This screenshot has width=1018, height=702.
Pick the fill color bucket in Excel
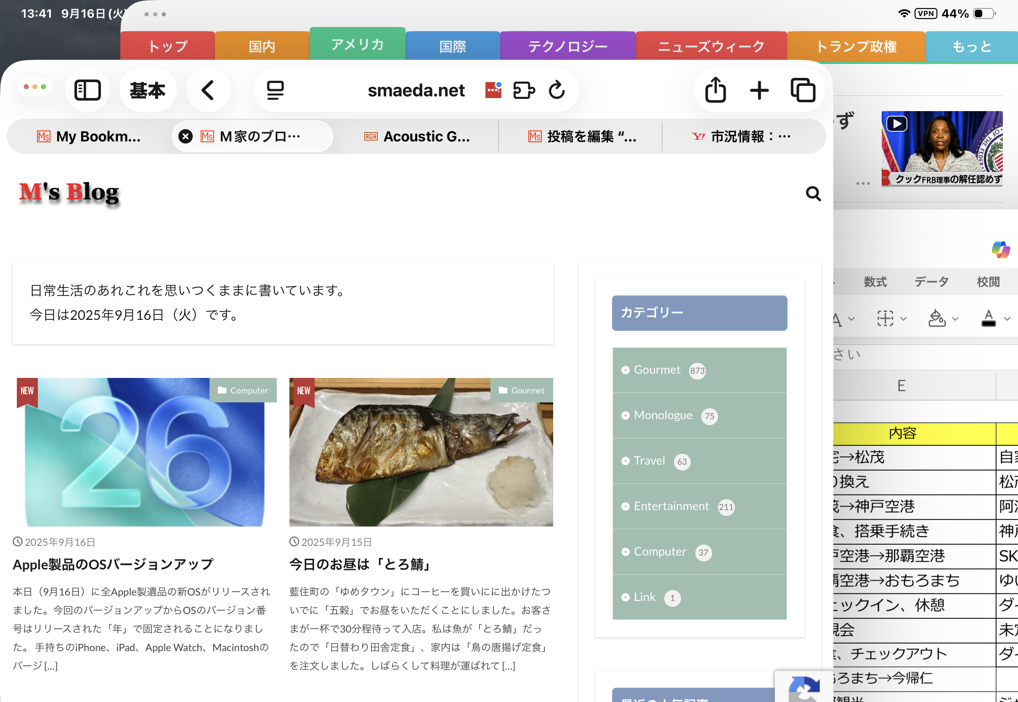(x=937, y=318)
